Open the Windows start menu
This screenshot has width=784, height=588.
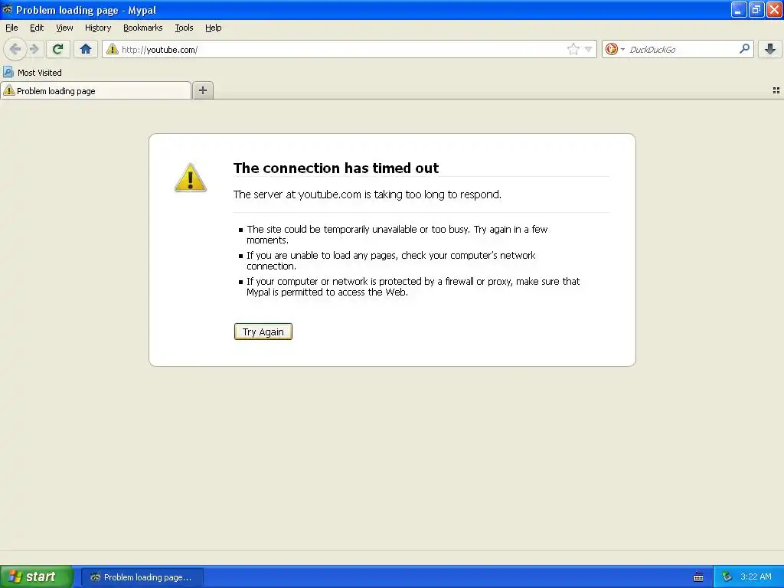coord(36,577)
